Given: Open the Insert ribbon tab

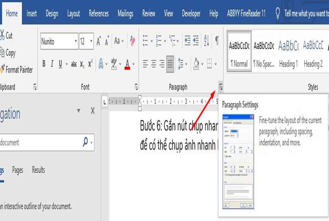Looking at the screenshot, I should pyautogui.click(x=31, y=14).
